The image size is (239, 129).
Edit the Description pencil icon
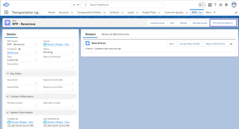coord(72,67)
